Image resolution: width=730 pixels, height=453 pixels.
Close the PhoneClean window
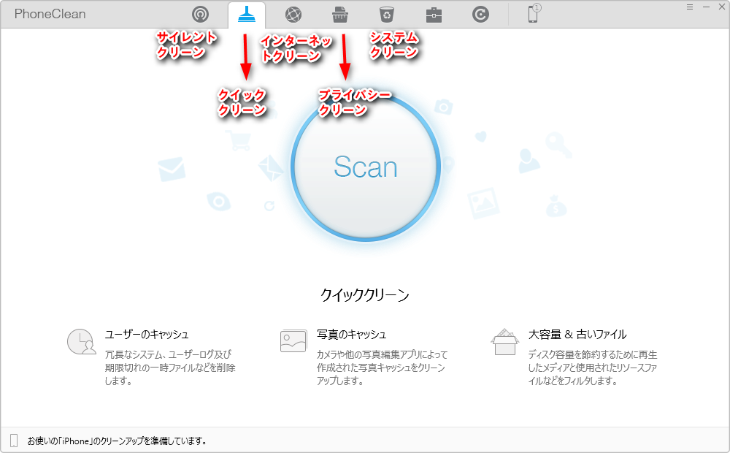722,7
